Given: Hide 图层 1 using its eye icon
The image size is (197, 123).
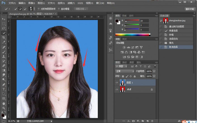Looking at the screenshot, I should click(x=117, y=82).
